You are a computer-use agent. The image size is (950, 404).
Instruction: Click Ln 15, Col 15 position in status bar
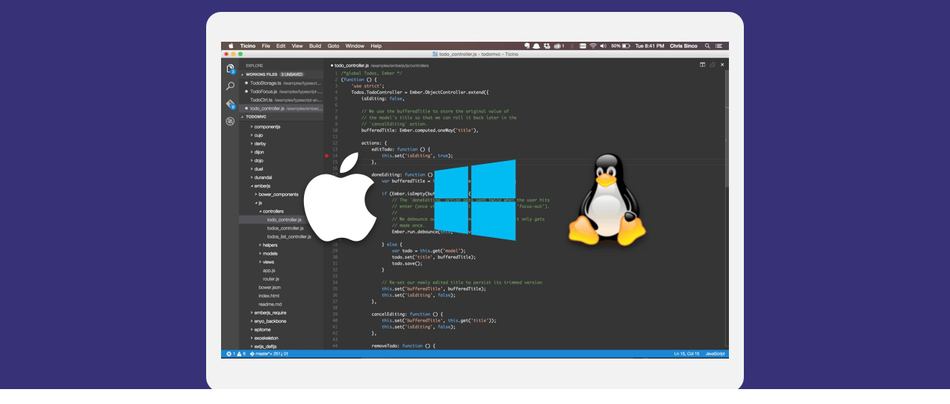point(687,353)
